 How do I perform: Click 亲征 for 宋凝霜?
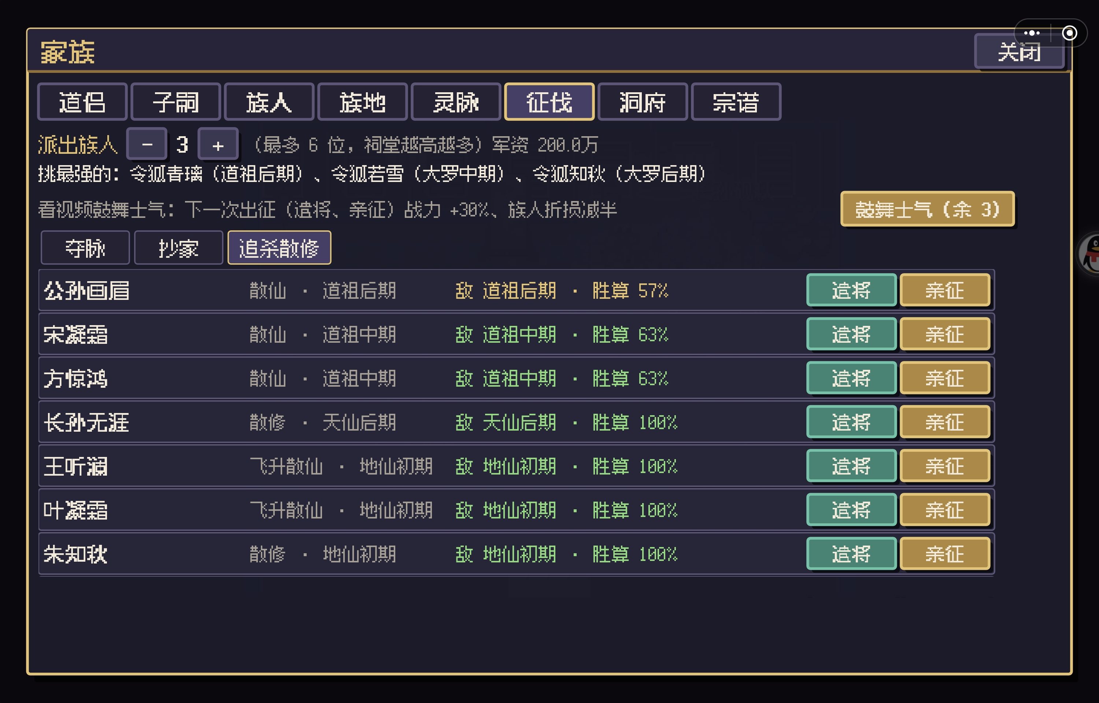[x=945, y=334]
